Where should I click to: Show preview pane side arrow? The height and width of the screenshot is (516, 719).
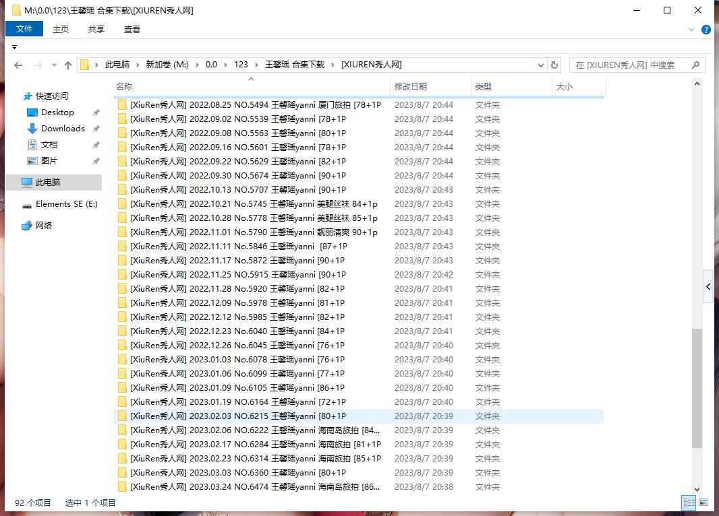coord(708,286)
